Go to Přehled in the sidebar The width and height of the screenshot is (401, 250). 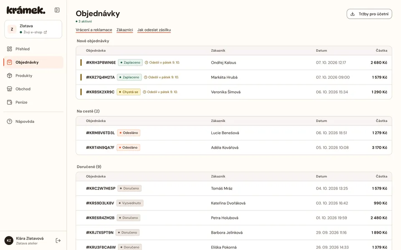pos(33,49)
